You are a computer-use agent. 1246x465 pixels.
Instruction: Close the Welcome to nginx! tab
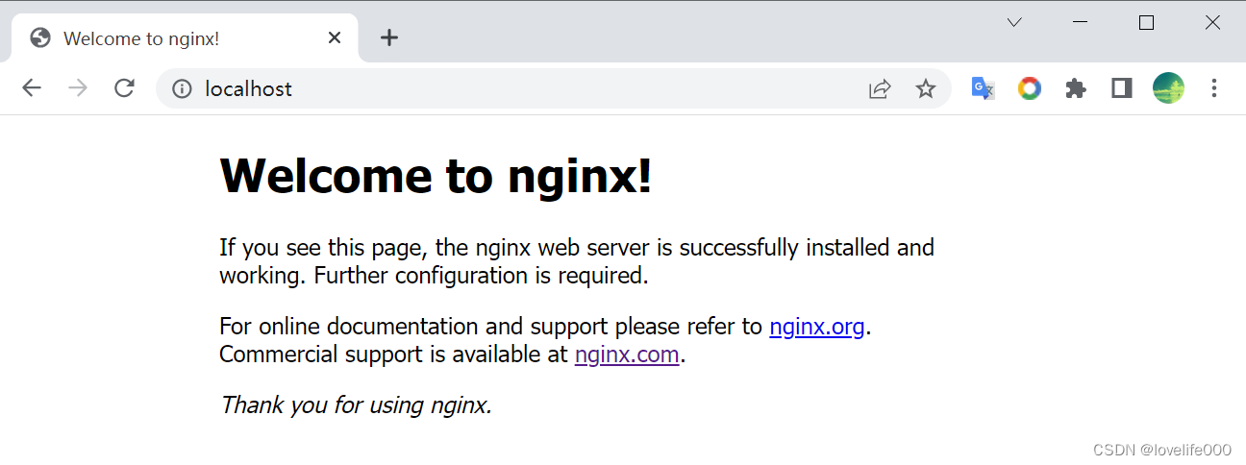[x=335, y=38]
